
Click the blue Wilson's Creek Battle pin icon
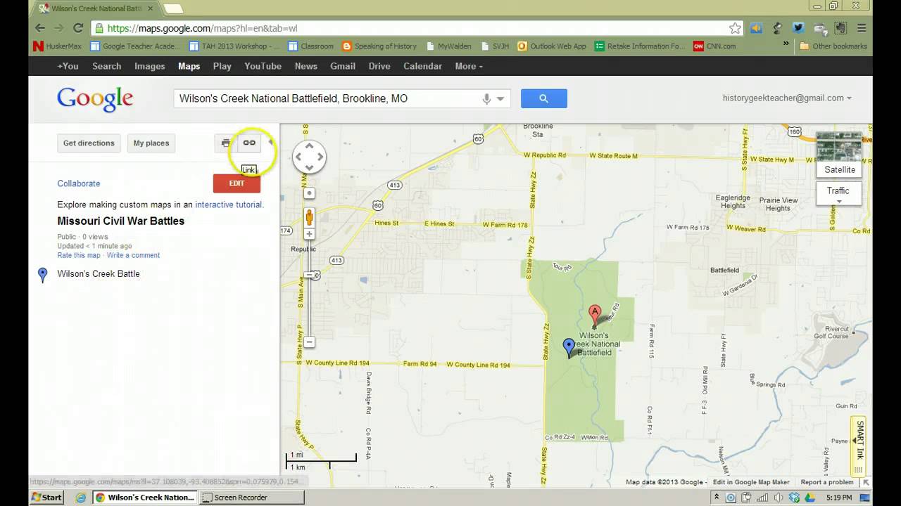coord(42,275)
